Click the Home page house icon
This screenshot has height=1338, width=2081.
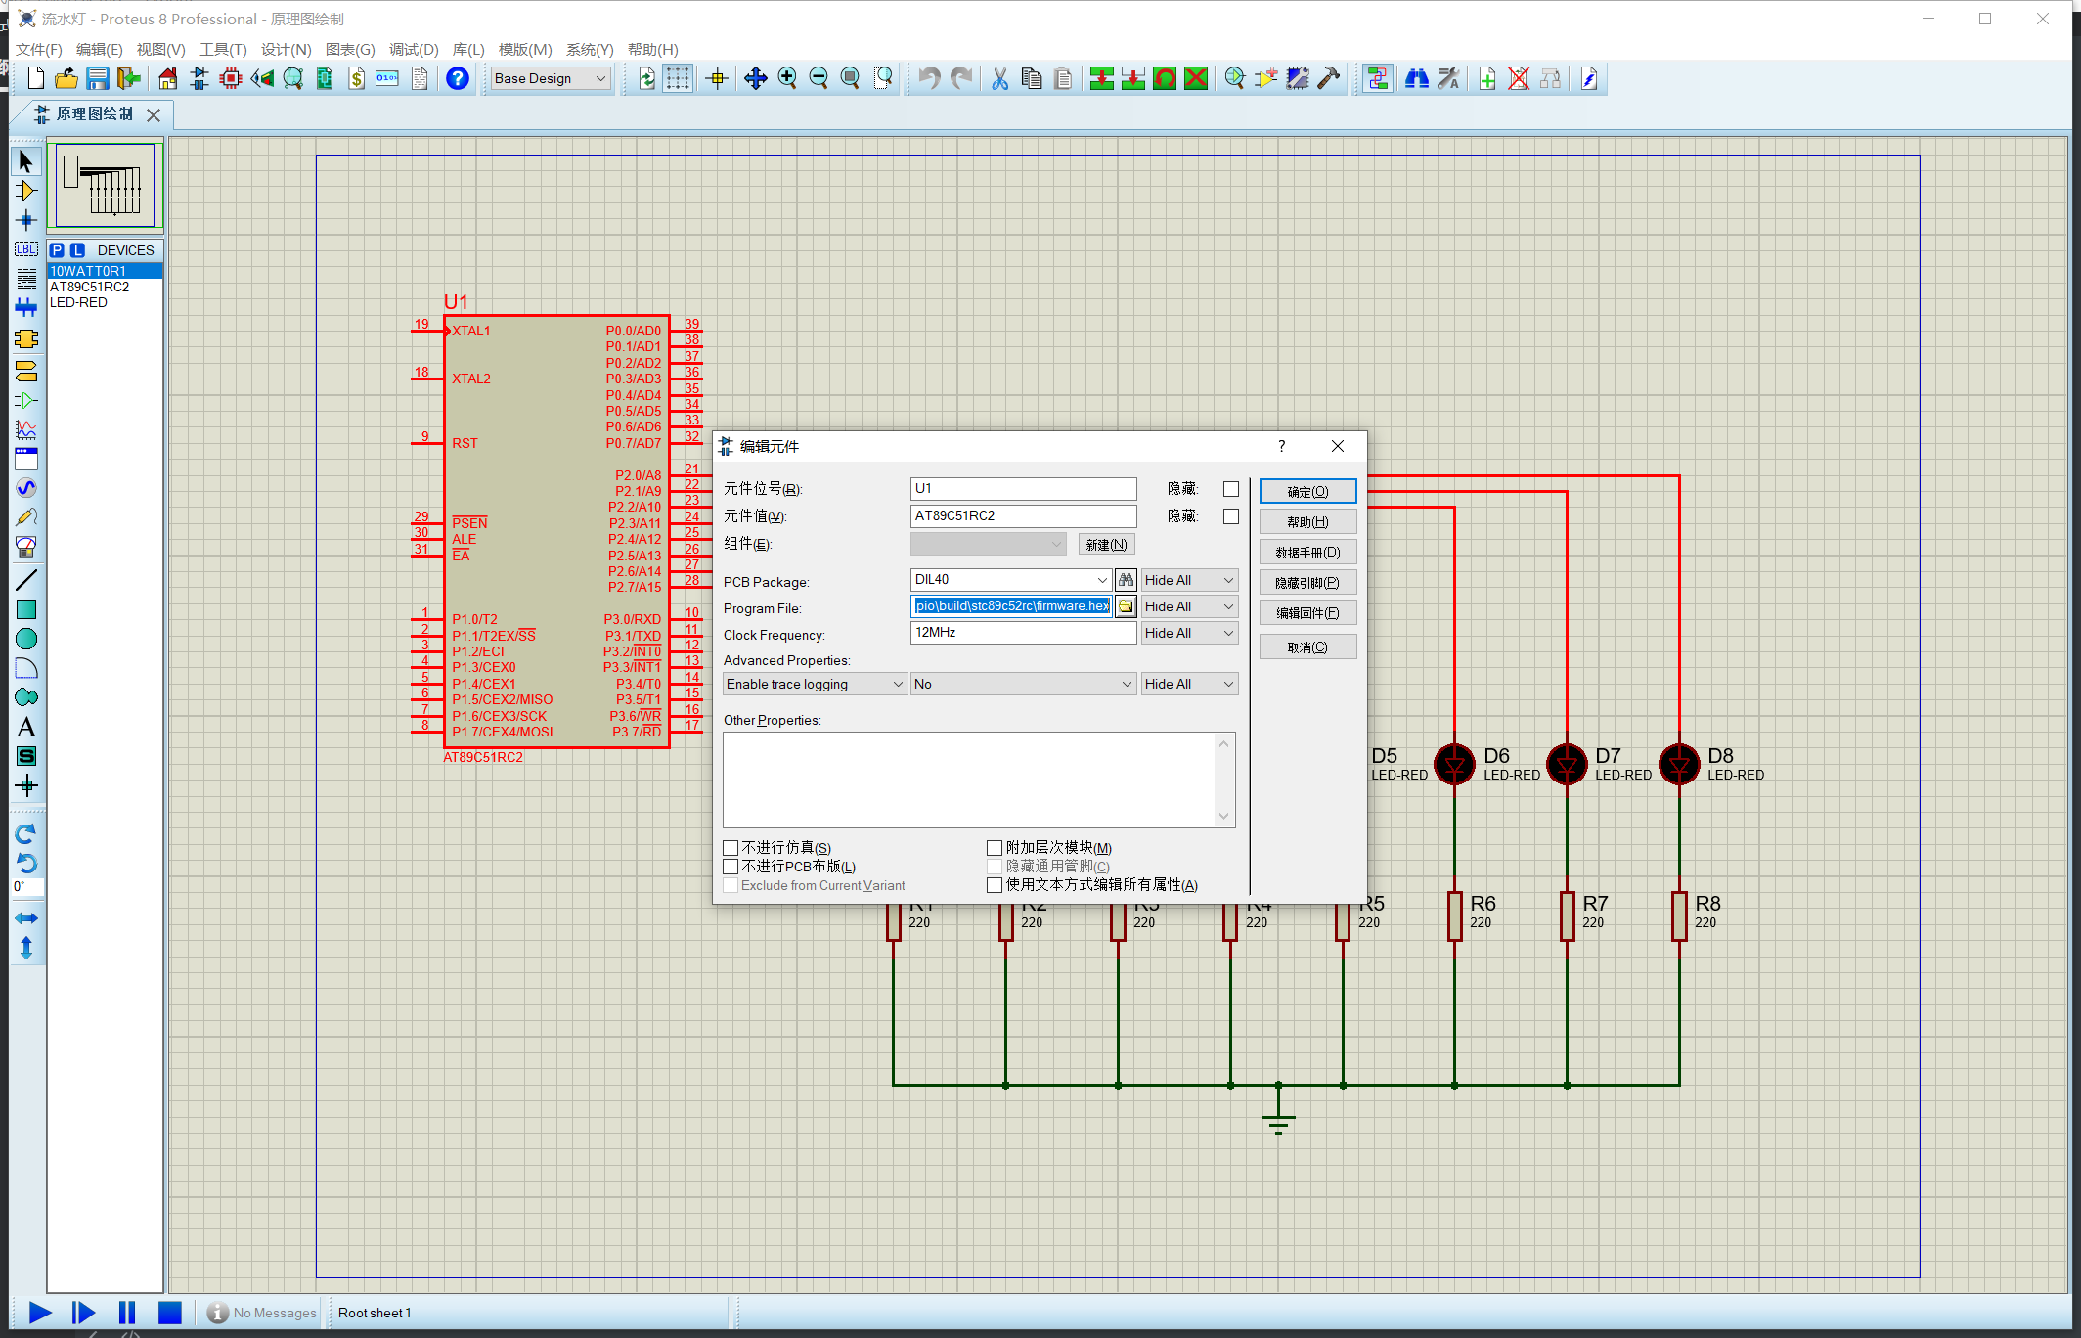[168, 78]
